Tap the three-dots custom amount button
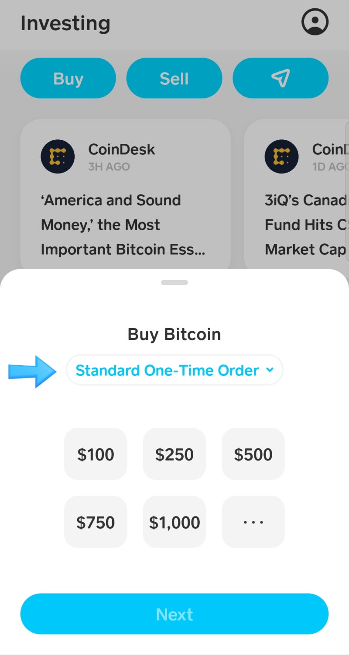 click(x=253, y=522)
